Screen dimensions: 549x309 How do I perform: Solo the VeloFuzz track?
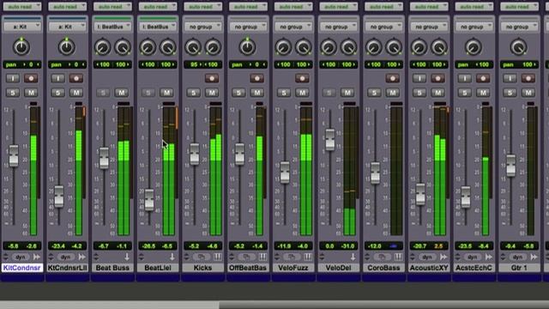pos(284,93)
